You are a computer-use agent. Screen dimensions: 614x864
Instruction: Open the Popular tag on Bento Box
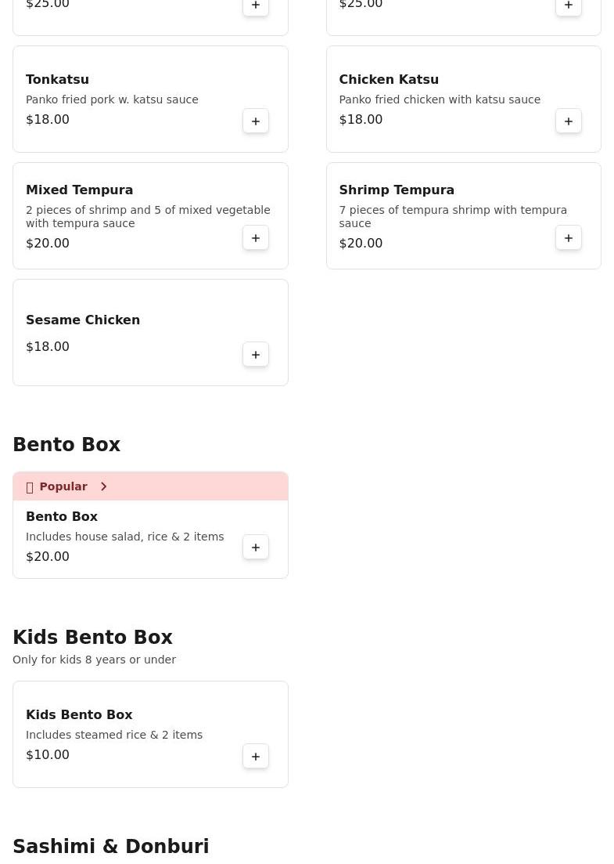click(63, 486)
